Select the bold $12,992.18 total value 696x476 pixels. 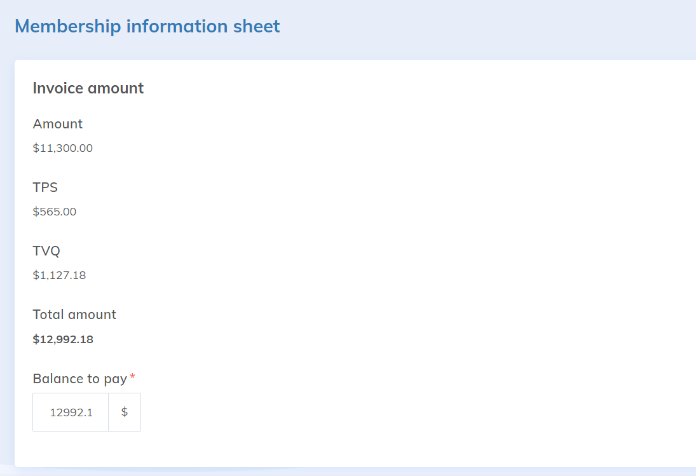click(63, 339)
